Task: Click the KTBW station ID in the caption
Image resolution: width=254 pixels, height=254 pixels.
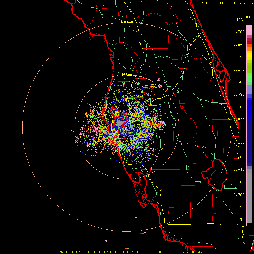Action: tap(158, 252)
